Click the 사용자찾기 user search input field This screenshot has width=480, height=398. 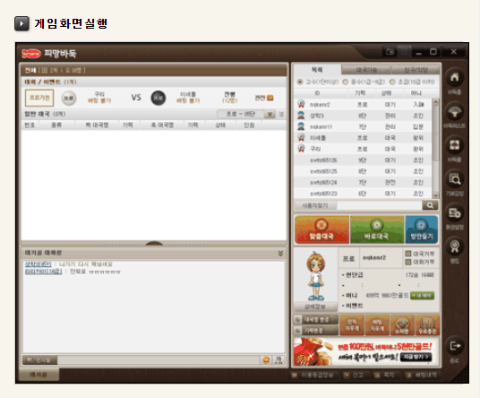pos(380,205)
